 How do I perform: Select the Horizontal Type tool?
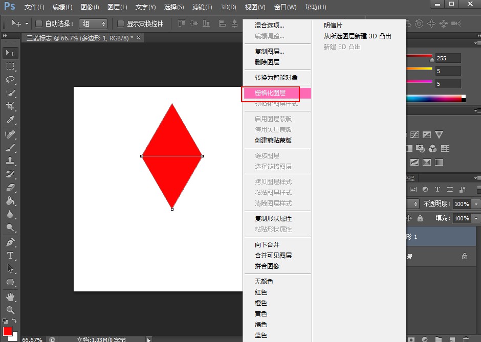click(10, 256)
